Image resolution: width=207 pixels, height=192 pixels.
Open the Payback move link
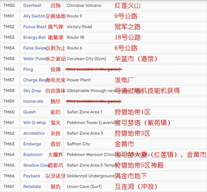pos(32,176)
